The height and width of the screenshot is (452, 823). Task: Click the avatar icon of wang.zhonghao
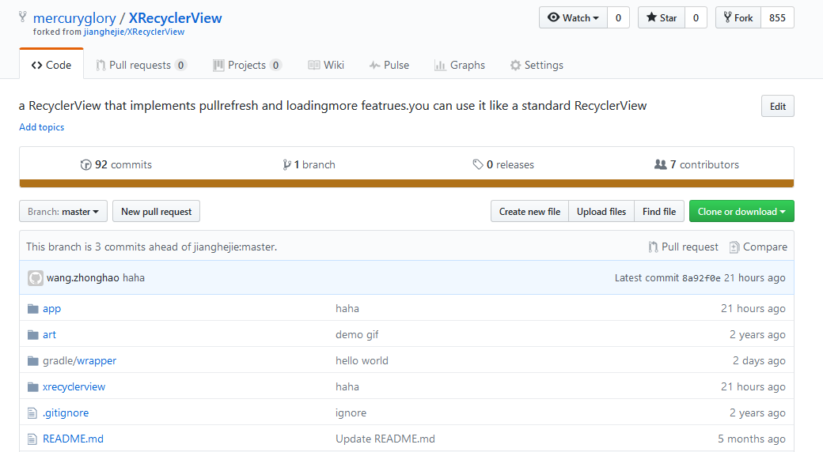[35, 278]
